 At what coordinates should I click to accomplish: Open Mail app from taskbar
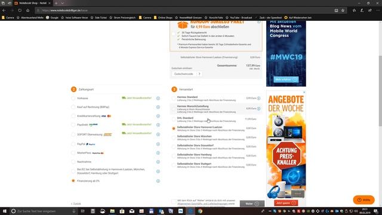(x=132, y=211)
